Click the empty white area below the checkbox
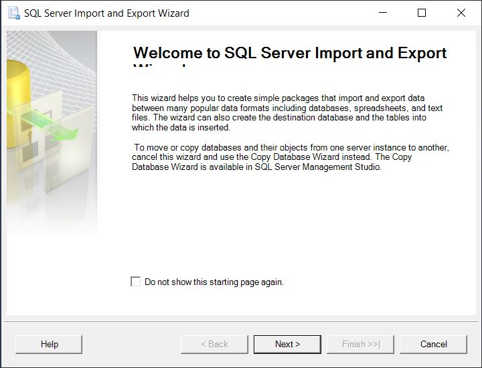This screenshot has width=482, height=368. (288, 301)
